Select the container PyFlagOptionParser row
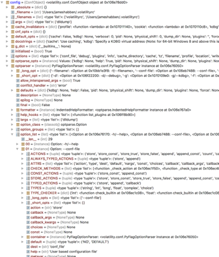The image size is (219, 257). [112, 237]
